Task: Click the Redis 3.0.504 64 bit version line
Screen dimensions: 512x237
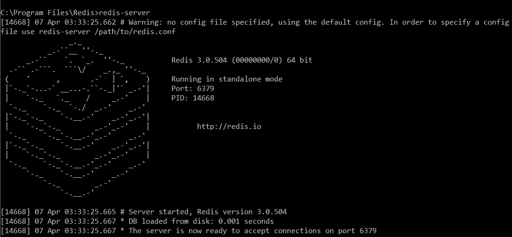Action: pyautogui.click(x=242, y=60)
